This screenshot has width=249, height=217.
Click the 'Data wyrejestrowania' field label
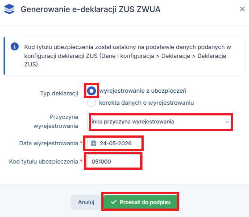49,143
